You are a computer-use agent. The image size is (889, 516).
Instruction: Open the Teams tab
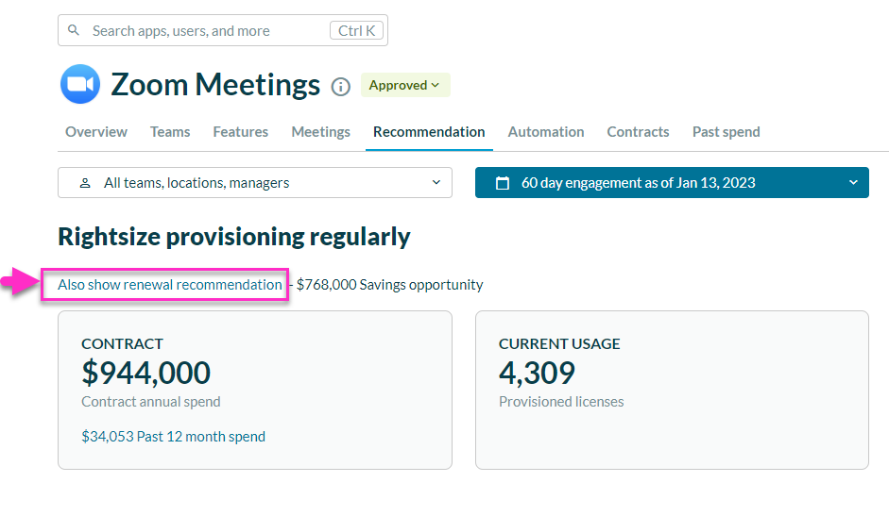pyautogui.click(x=170, y=132)
